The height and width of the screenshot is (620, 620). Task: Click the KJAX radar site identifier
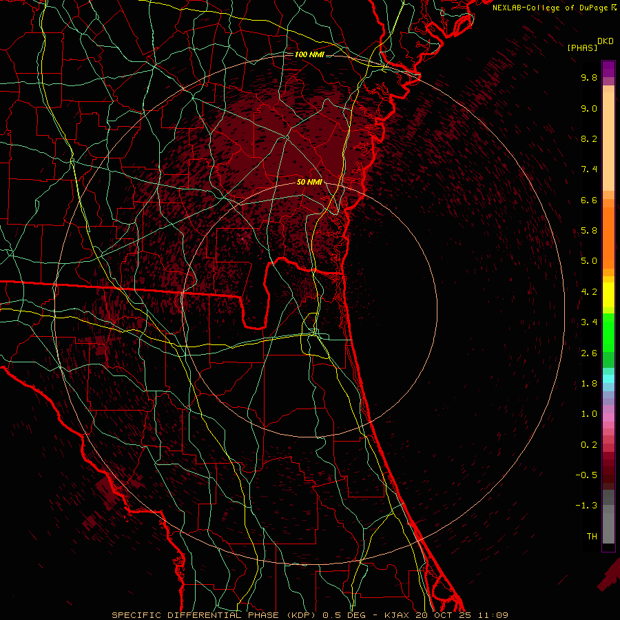[x=397, y=615]
